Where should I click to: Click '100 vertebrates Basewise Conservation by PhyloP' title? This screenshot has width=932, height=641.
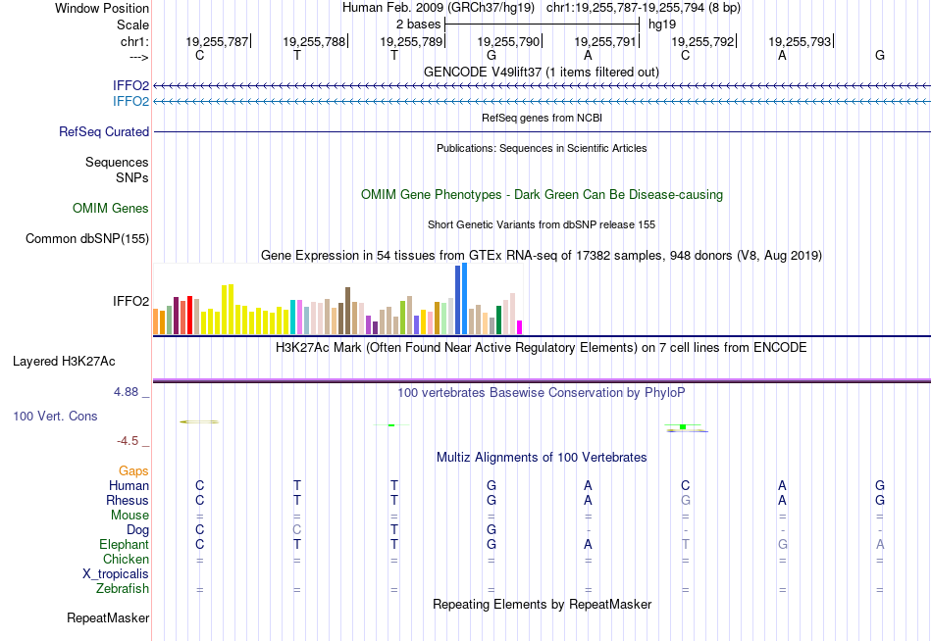coord(542,393)
